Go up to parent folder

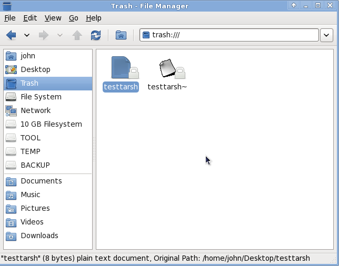click(x=77, y=35)
